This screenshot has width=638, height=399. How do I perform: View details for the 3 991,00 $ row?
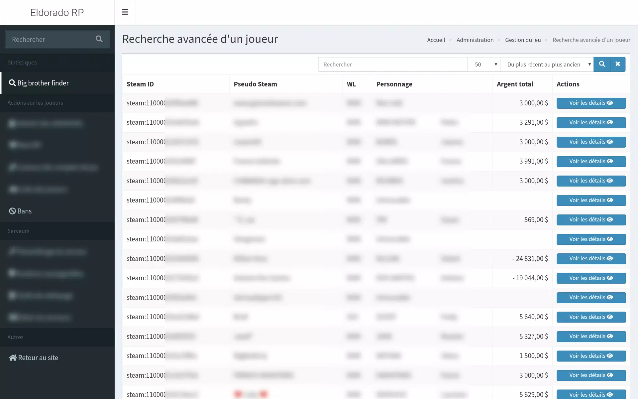tap(591, 161)
